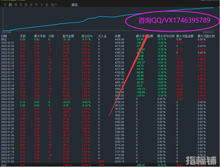
Task: Click loss amount -24.53
Action: coord(67,102)
